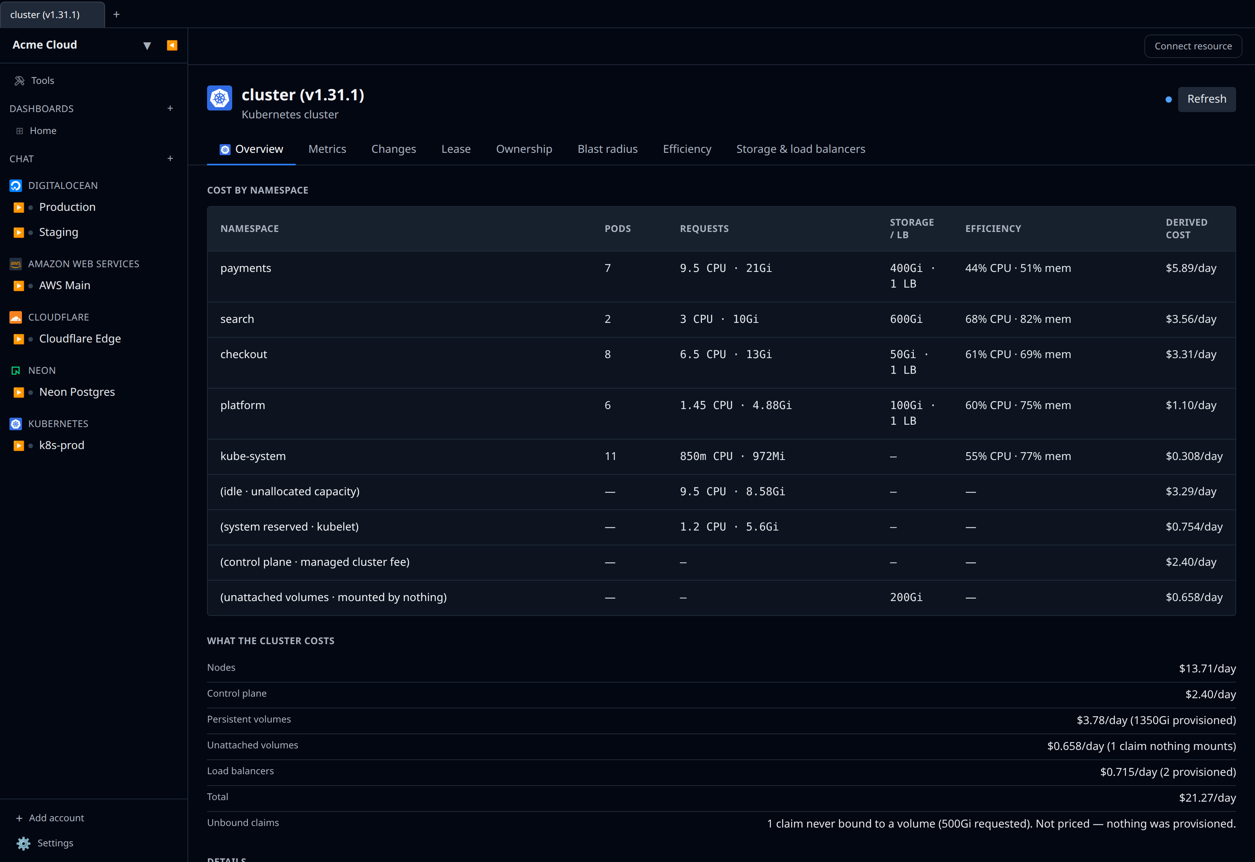Click the platform namespace row
This screenshot has width=1255, height=862.
pyautogui.click(x=721, y=414)
